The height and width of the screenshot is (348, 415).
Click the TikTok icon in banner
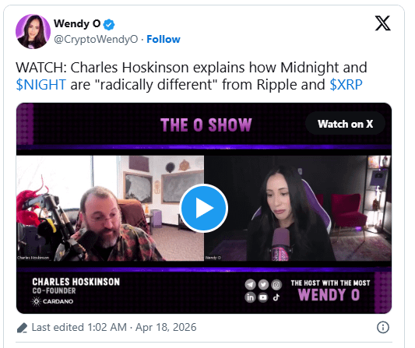click(x=276, y=297)
